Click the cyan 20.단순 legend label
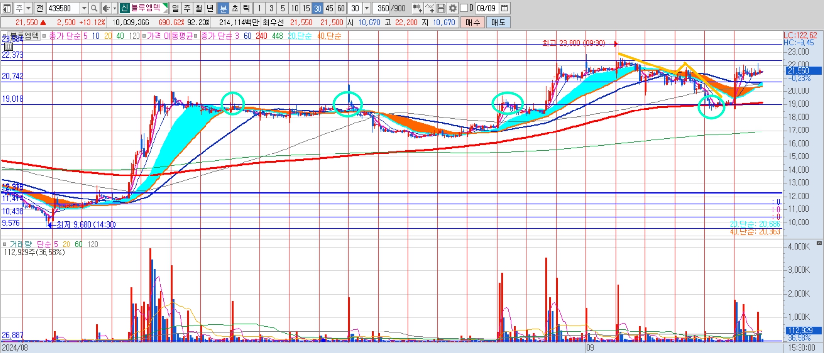This screenshot has height=353, width=824. point(300,36)
